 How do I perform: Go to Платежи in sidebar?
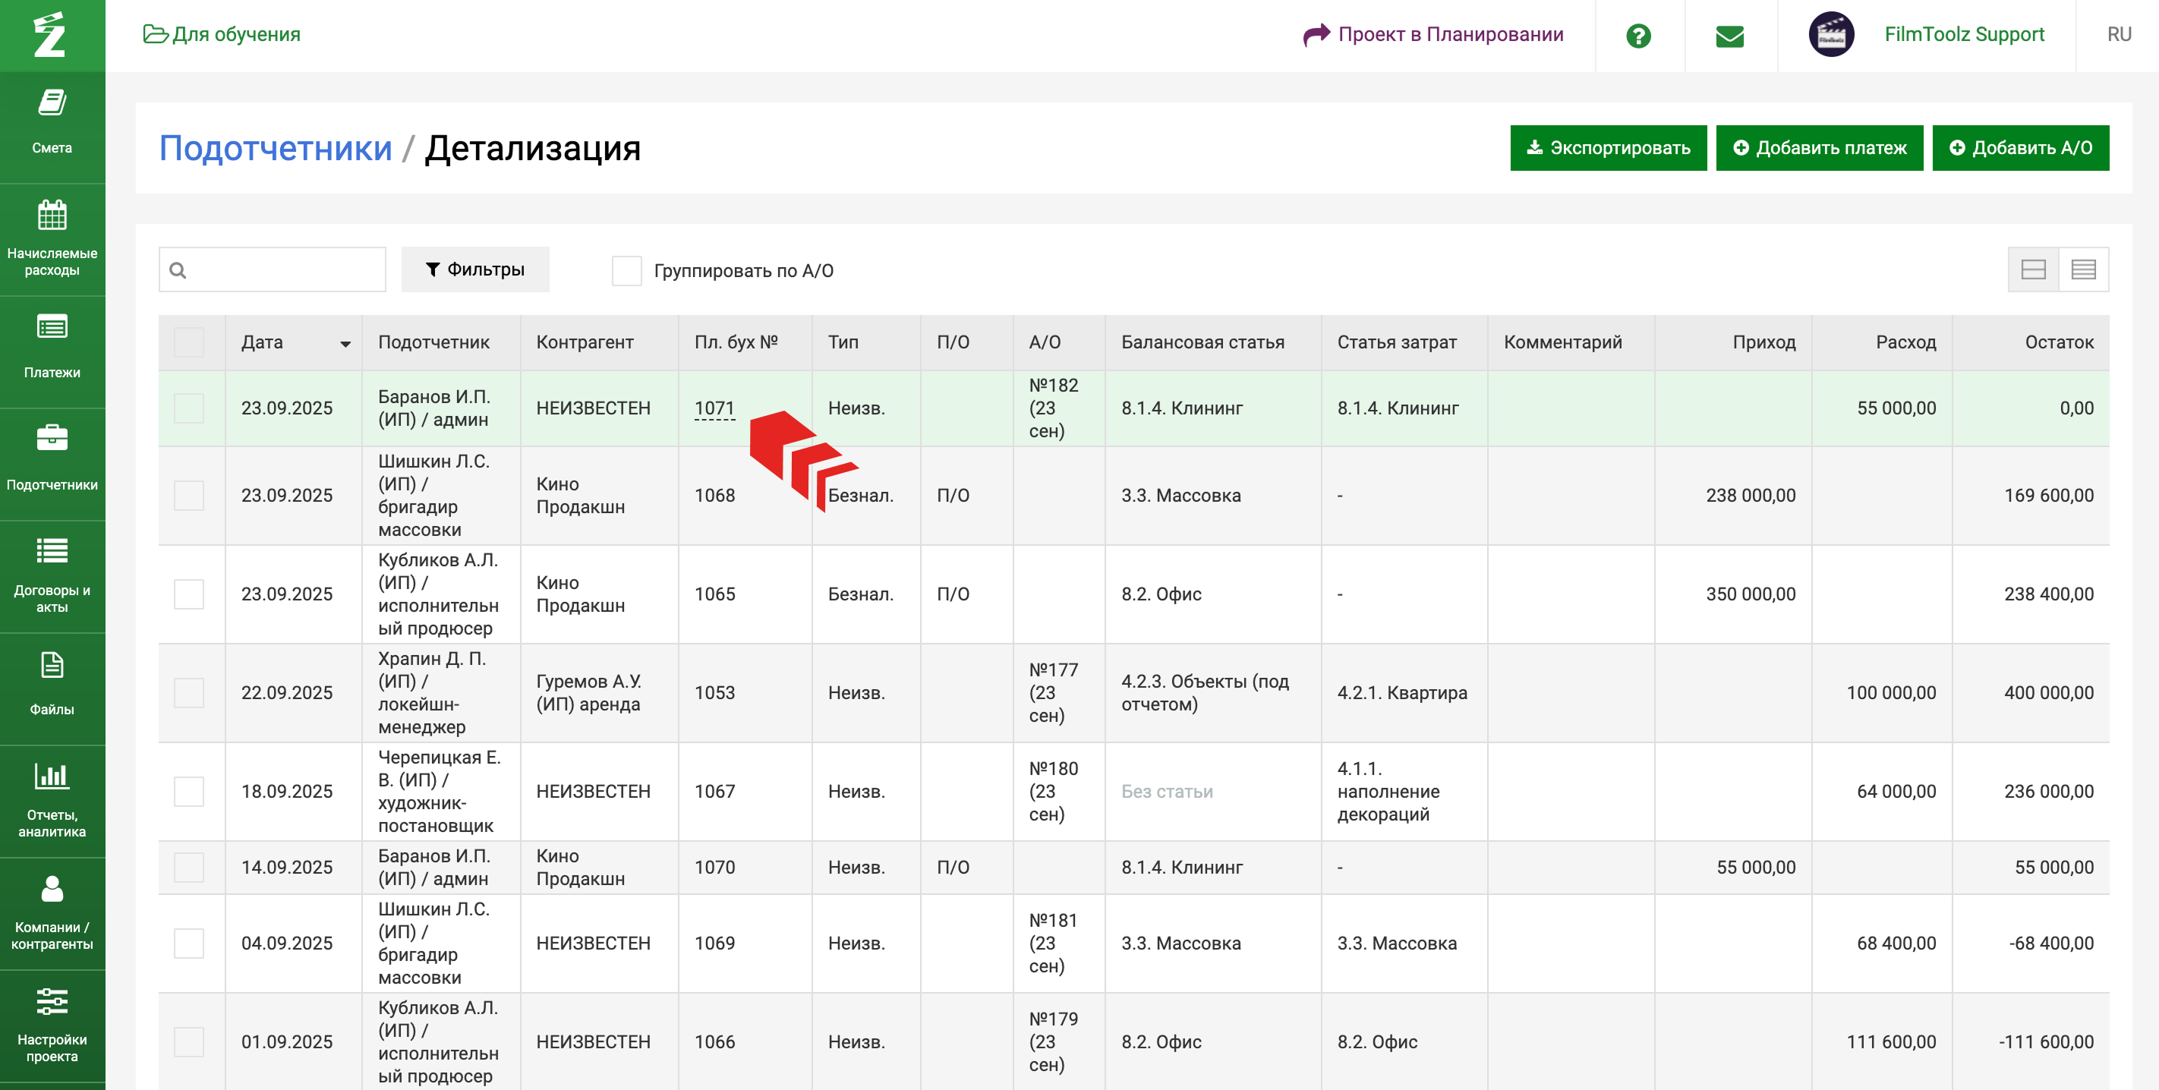point(52,349)
